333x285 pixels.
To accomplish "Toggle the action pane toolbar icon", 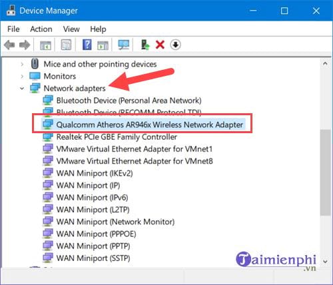I will pos(103,45).
